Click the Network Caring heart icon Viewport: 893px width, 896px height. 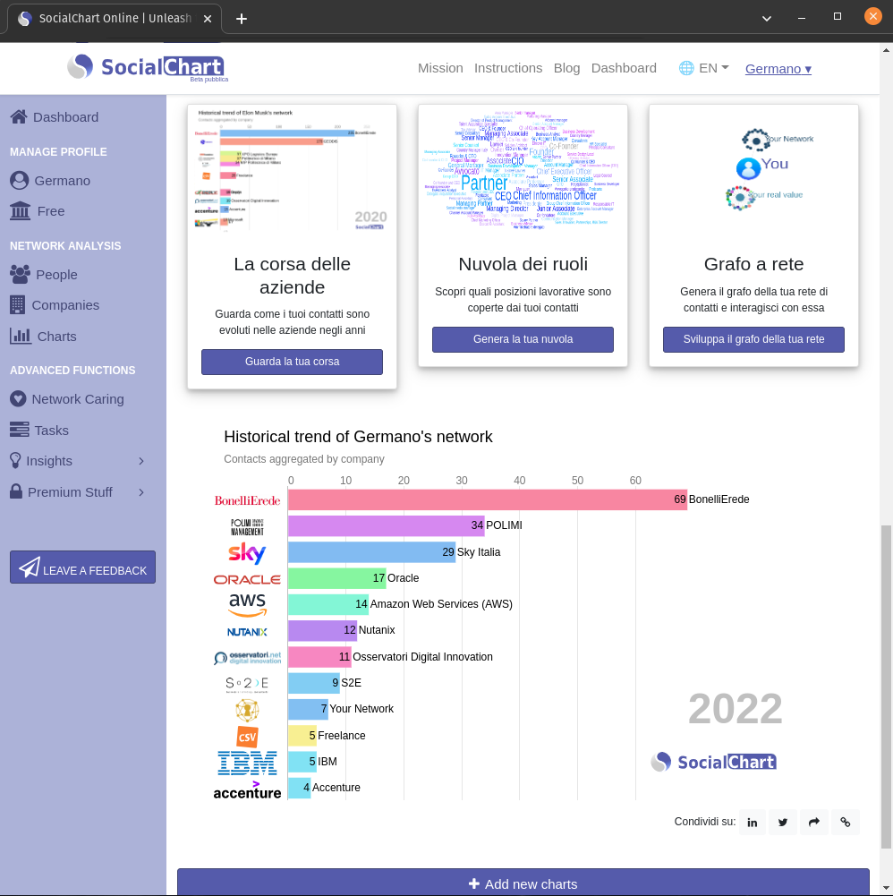[x=18, y=399]
